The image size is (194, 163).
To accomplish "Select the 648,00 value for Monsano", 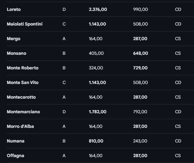I will coord(140,53).
